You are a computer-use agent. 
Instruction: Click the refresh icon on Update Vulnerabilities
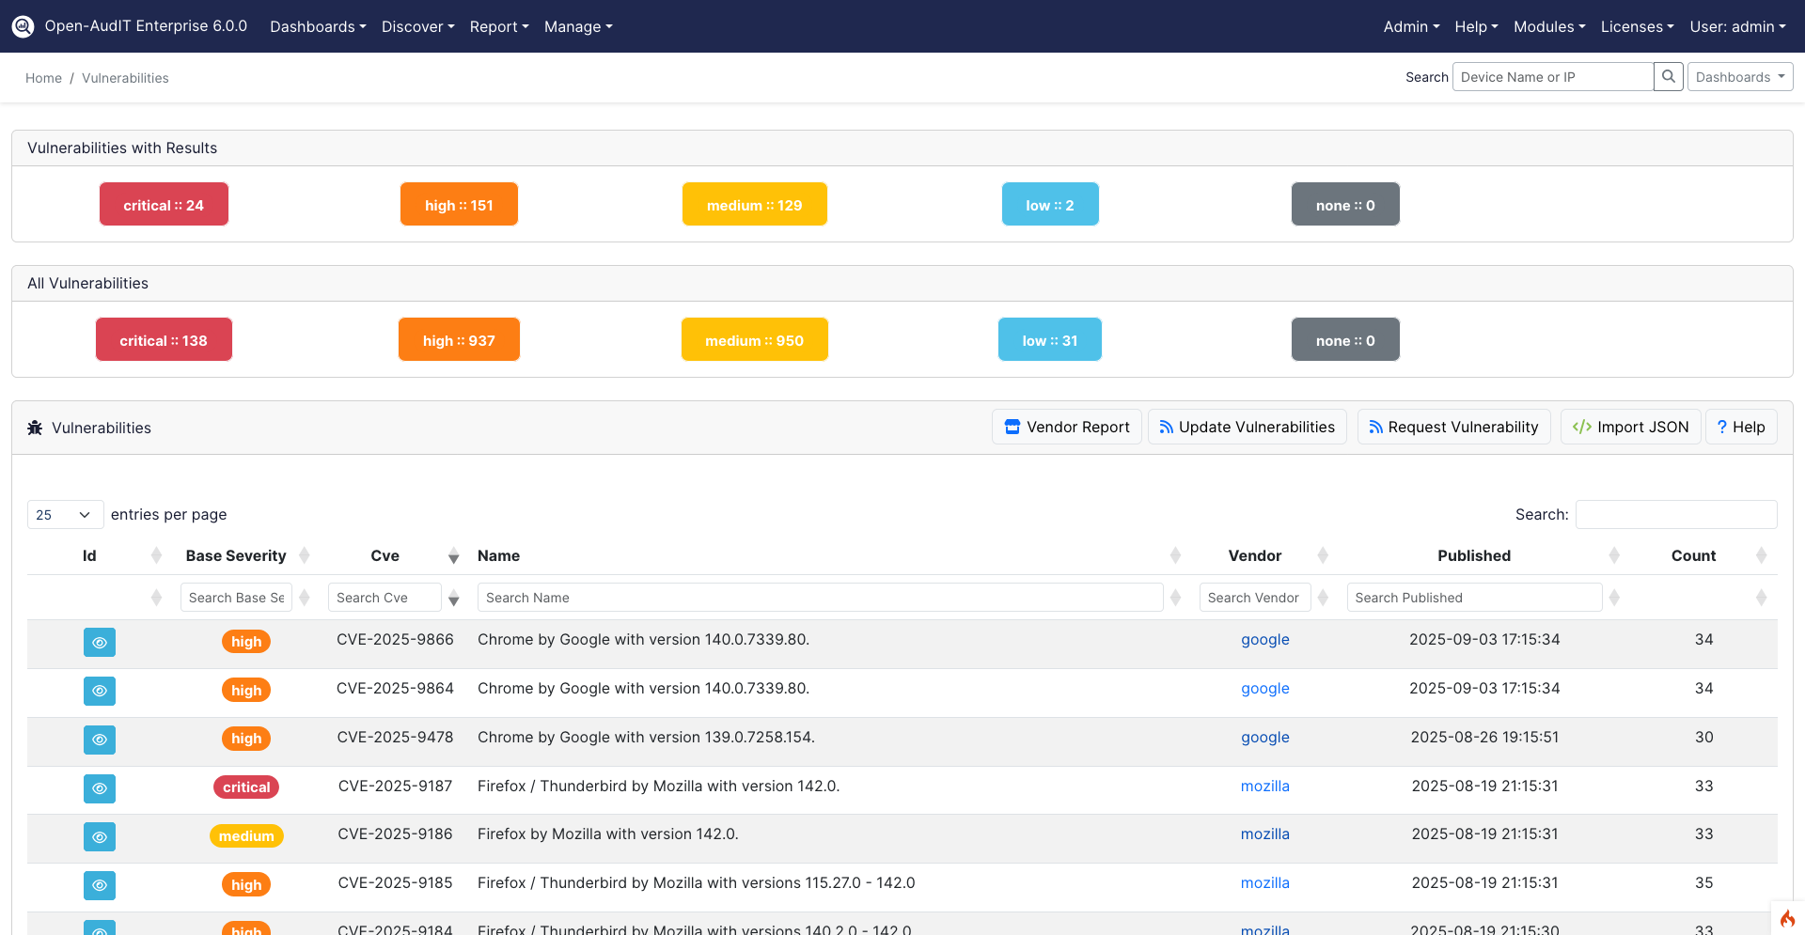[x=1166, y=426]
